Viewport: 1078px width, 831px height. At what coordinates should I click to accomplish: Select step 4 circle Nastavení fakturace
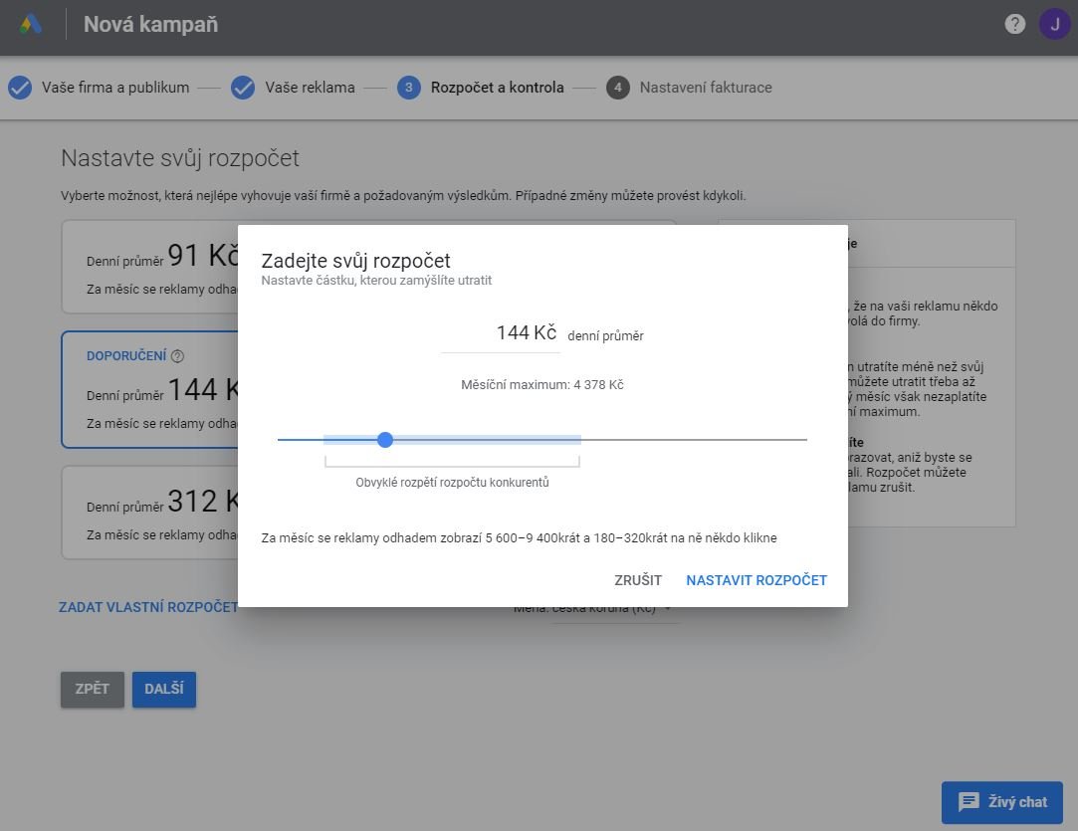point(617,88)
